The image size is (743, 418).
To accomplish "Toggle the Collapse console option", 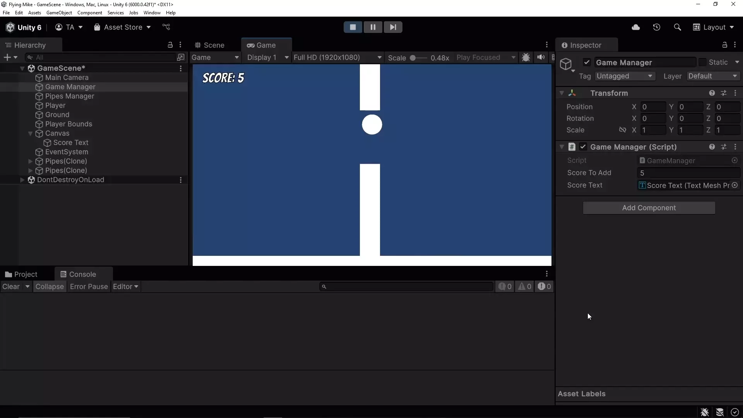I will (x=50, y=286).
